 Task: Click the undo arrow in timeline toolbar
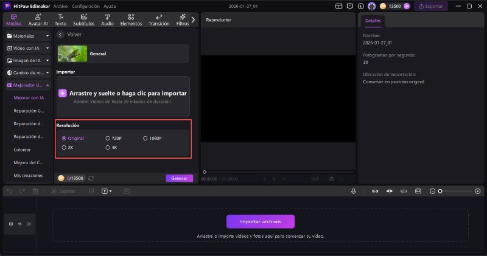(x=9, y=191)
